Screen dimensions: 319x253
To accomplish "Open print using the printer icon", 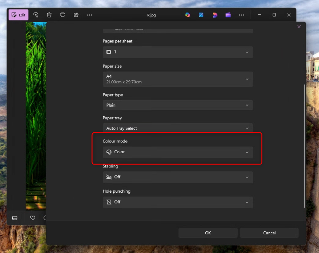I will point(63,15).
